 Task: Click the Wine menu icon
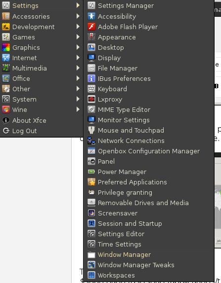coord(6,109)
